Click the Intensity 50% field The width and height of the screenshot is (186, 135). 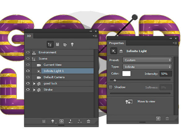166,74
